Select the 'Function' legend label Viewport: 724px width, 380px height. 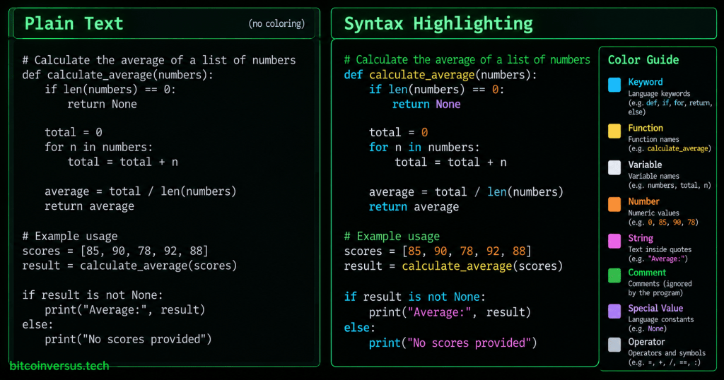coord(646,128)
